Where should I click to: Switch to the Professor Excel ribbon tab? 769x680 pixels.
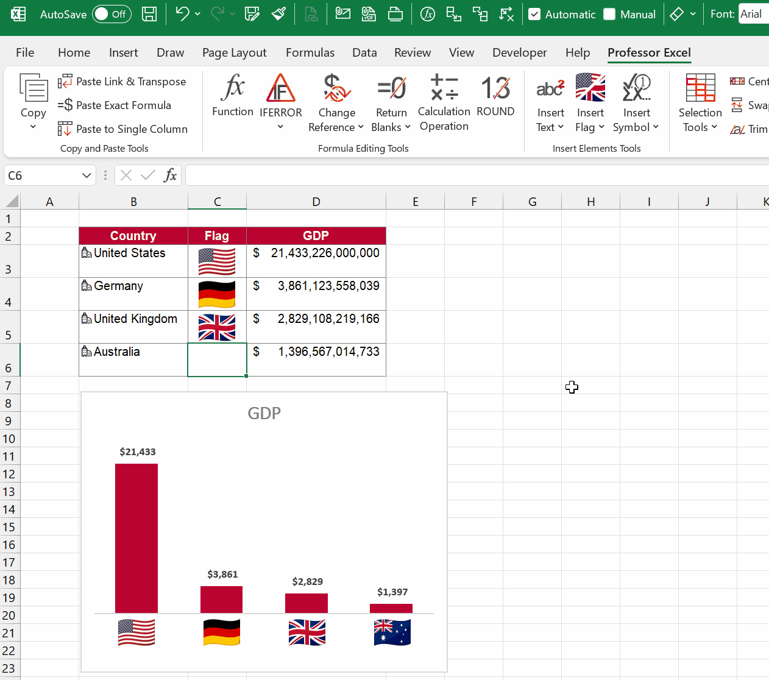(648, 53)
